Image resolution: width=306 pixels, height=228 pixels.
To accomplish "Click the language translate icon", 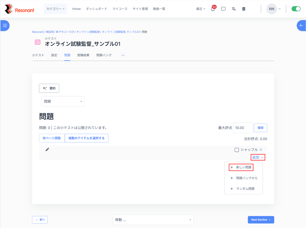I will click(234, 9).
